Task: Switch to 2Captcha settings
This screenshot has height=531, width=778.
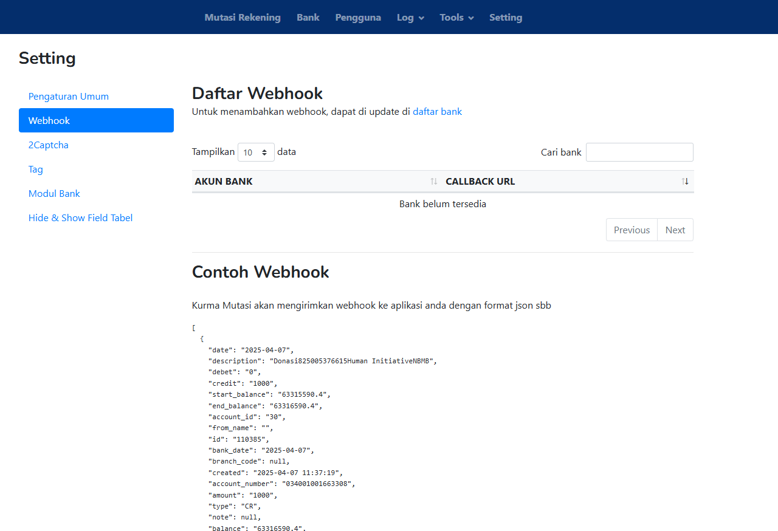Action: (49, 145)
